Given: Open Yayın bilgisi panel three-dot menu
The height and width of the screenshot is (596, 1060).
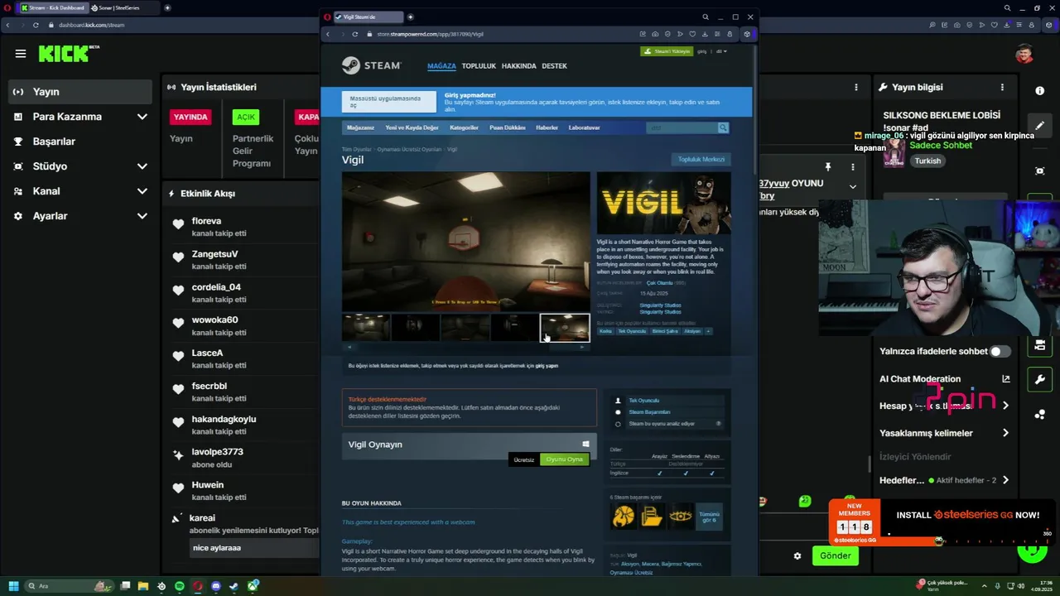Looking at the screenshot, I should tap(1002, 87).
